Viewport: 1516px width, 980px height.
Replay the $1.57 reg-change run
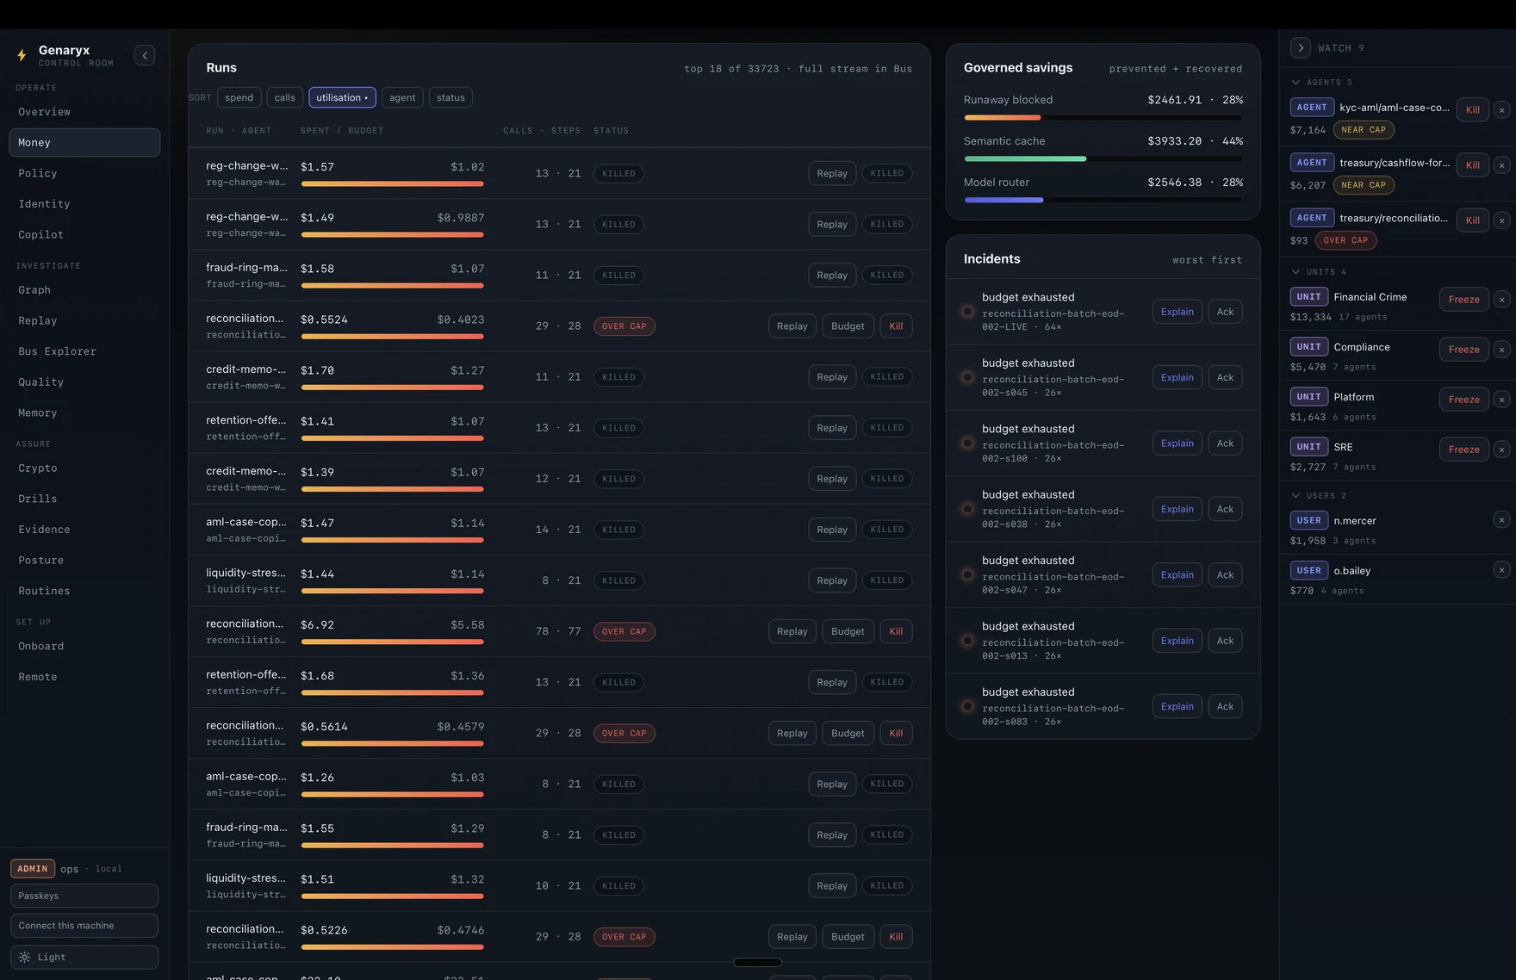[x=832, y=174]
